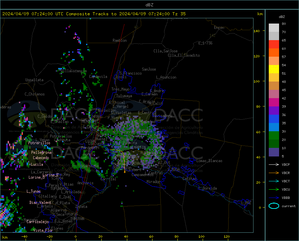
Task: Click the 'C_Guido' map label
Action: (45, 116)
